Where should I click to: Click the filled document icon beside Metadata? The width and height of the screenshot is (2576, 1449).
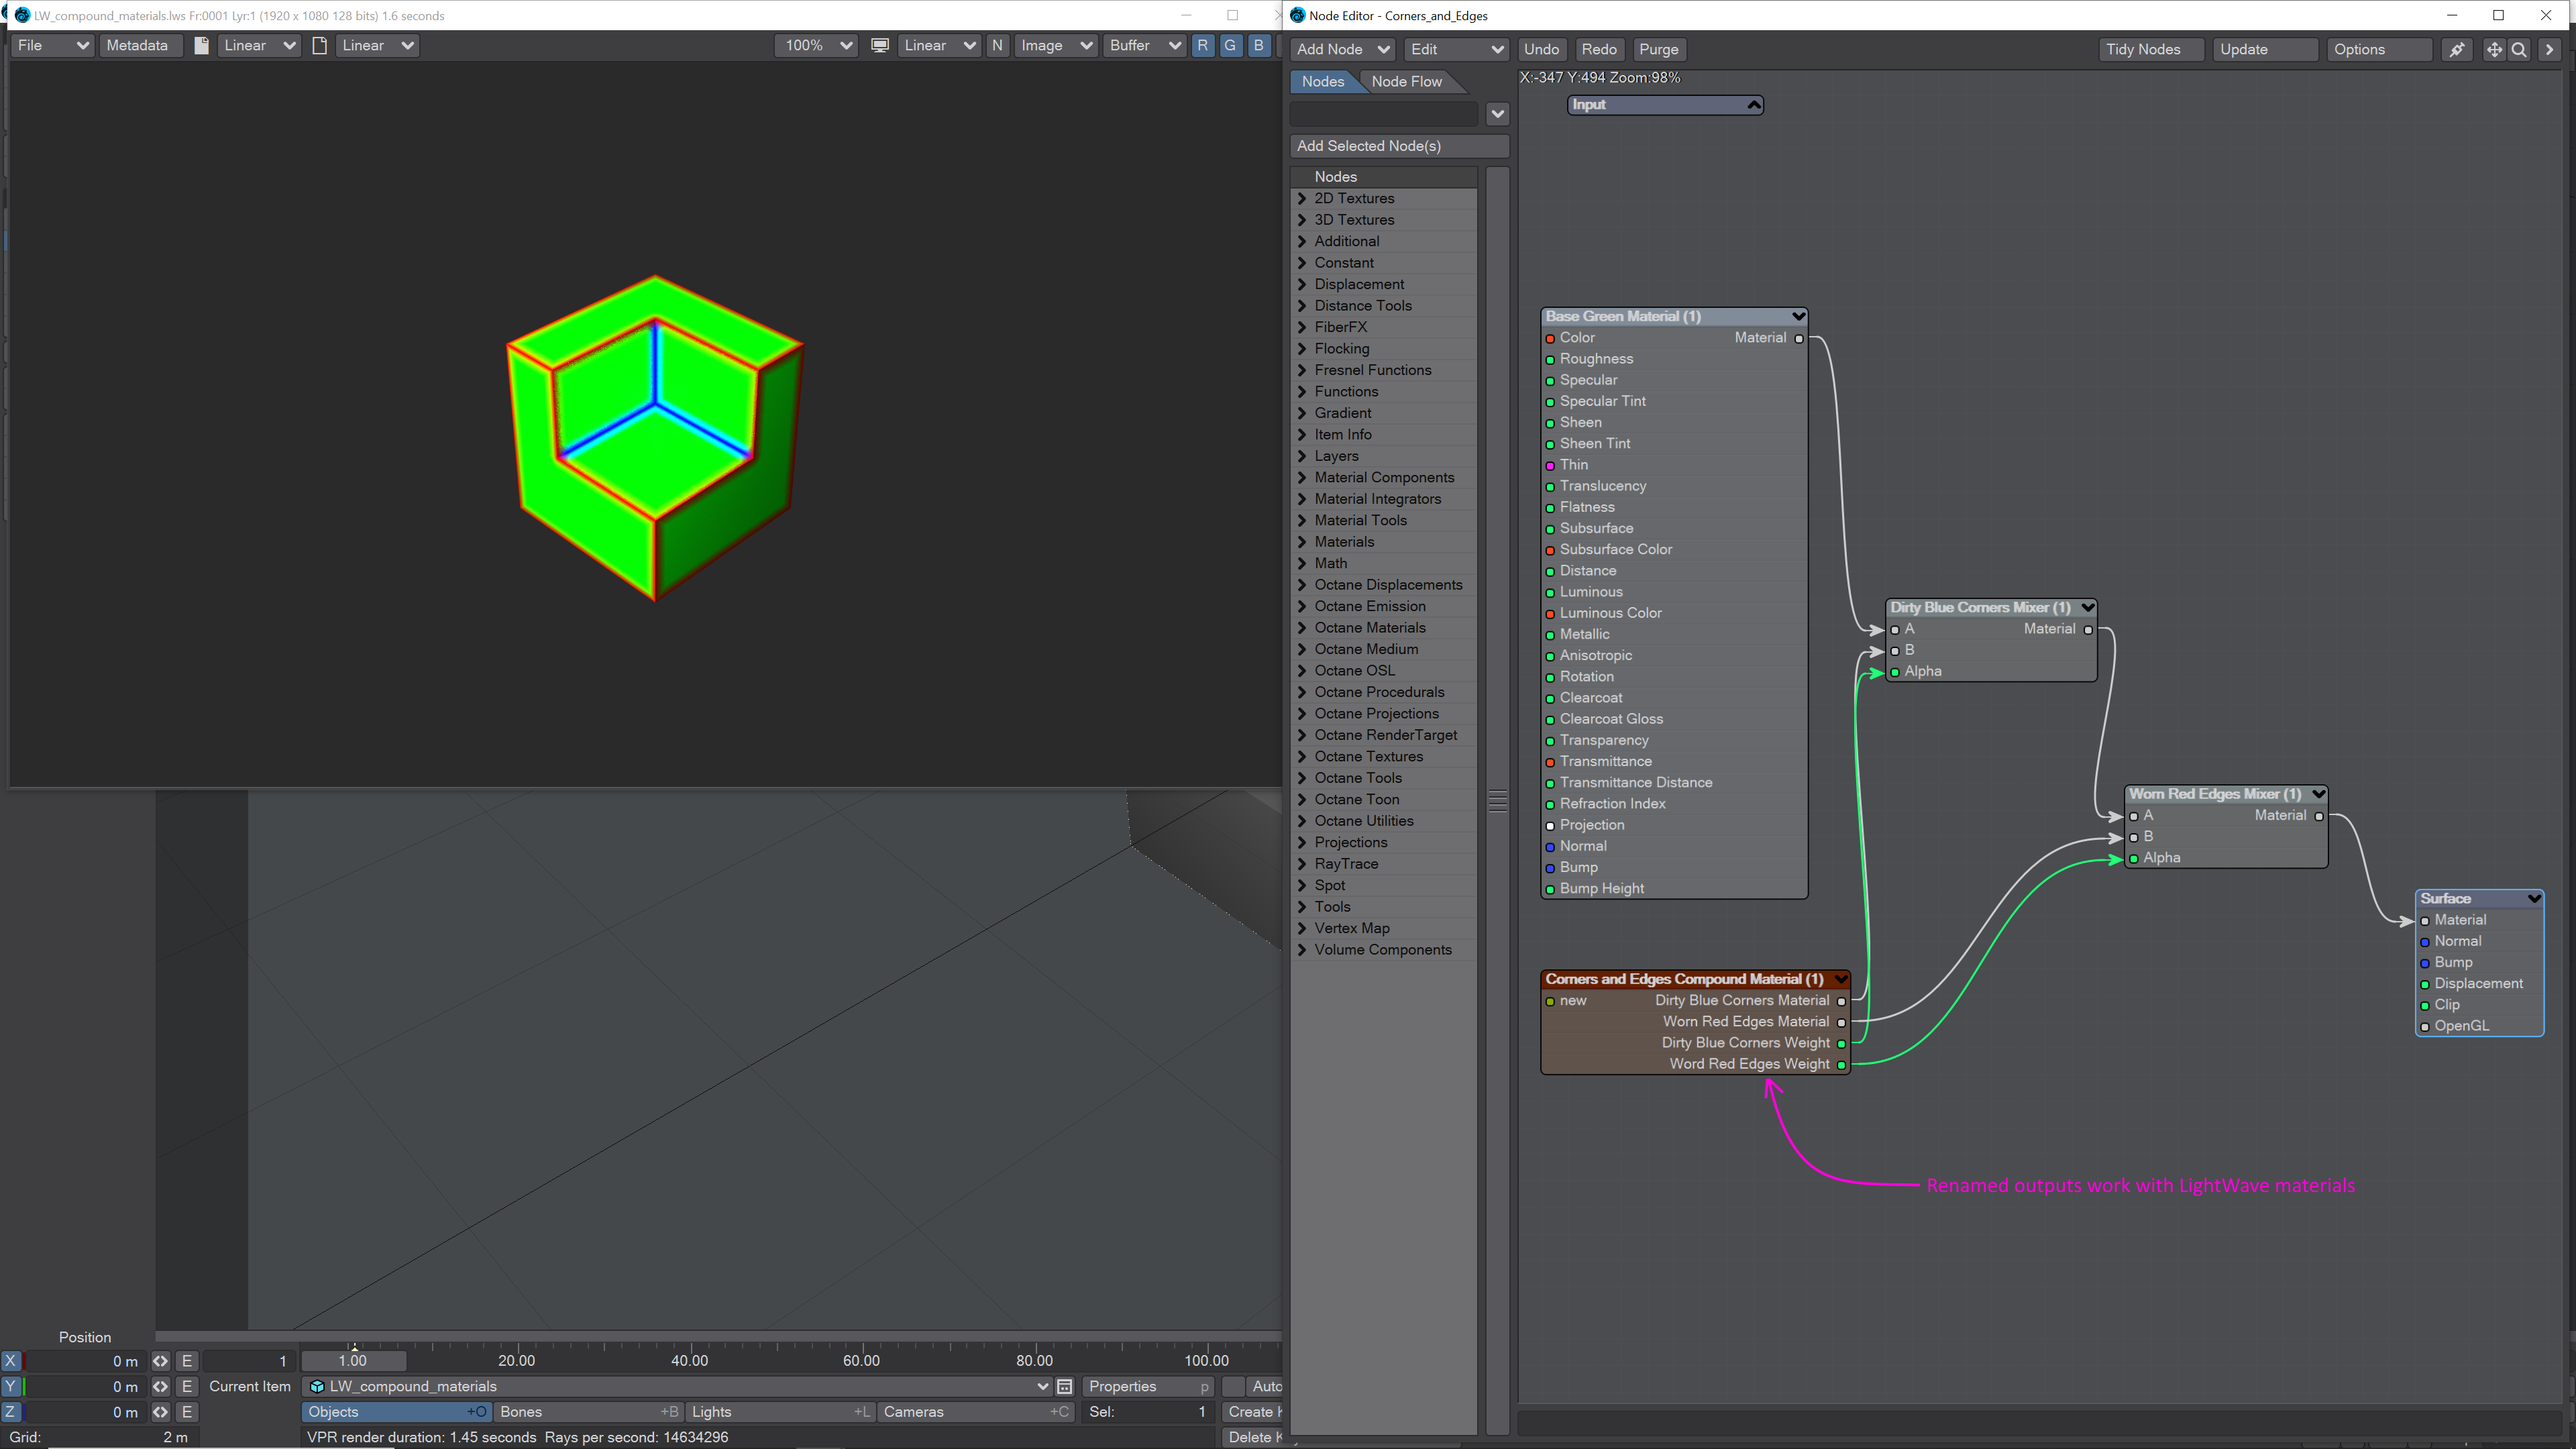201,45
